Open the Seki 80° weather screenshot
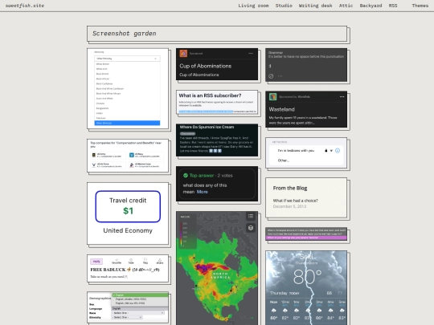 point(306,288)
